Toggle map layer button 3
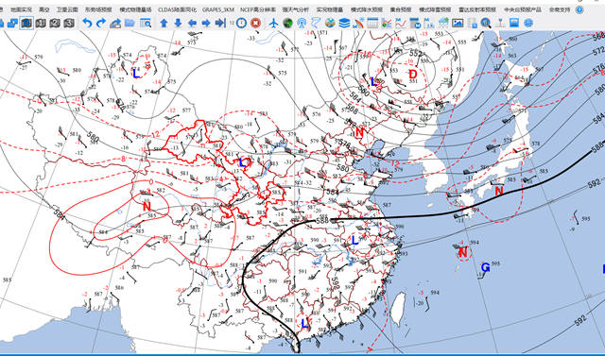 (x=69, y=23)
